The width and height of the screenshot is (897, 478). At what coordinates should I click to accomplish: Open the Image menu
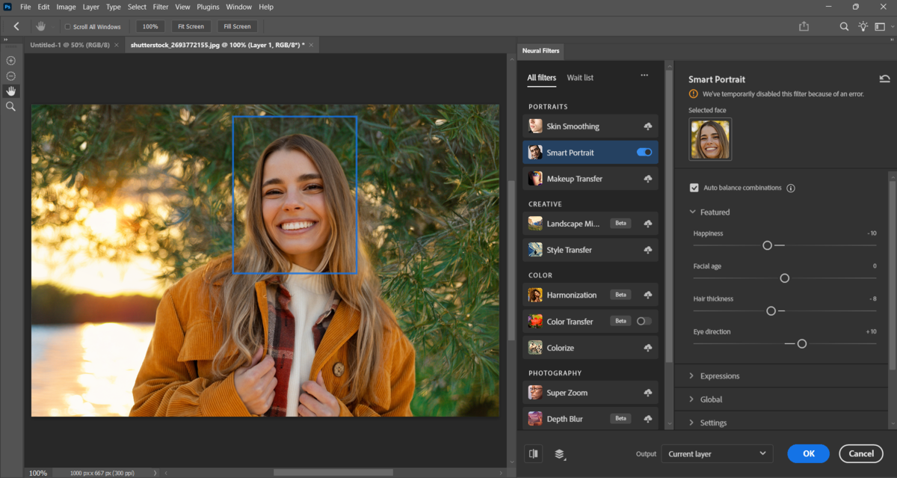point(67,7)
